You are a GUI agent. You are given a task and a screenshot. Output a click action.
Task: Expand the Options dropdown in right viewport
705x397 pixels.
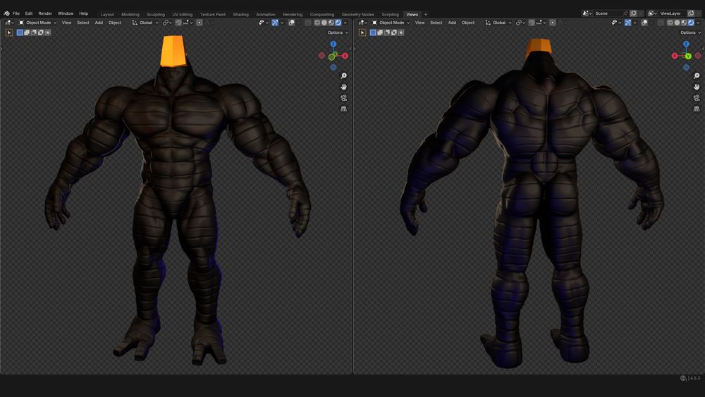point(690,32)
